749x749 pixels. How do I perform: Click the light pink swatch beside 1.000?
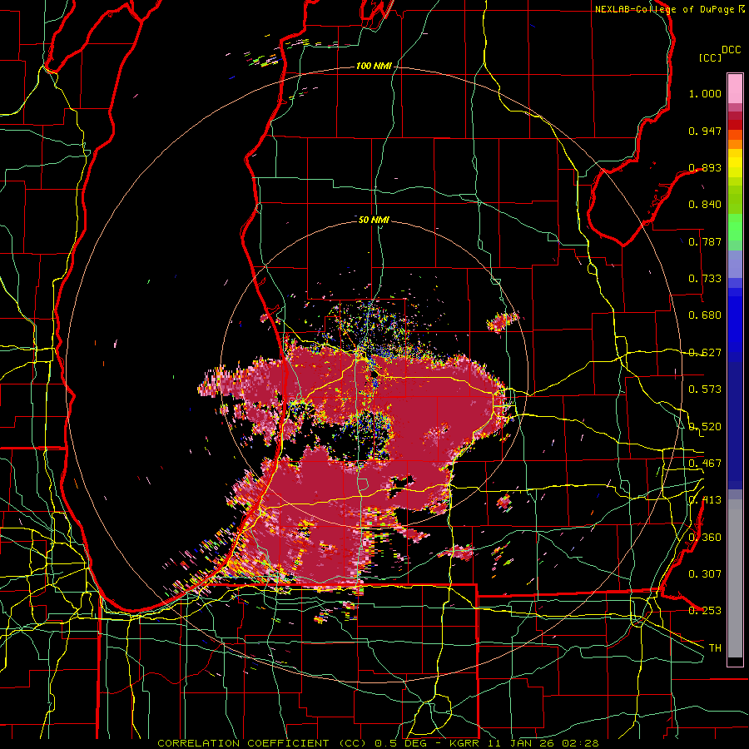click(735, 89)
